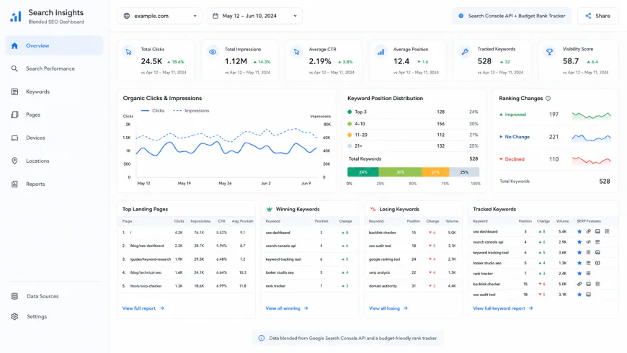Open the Keywords menu item

(54, 92)
